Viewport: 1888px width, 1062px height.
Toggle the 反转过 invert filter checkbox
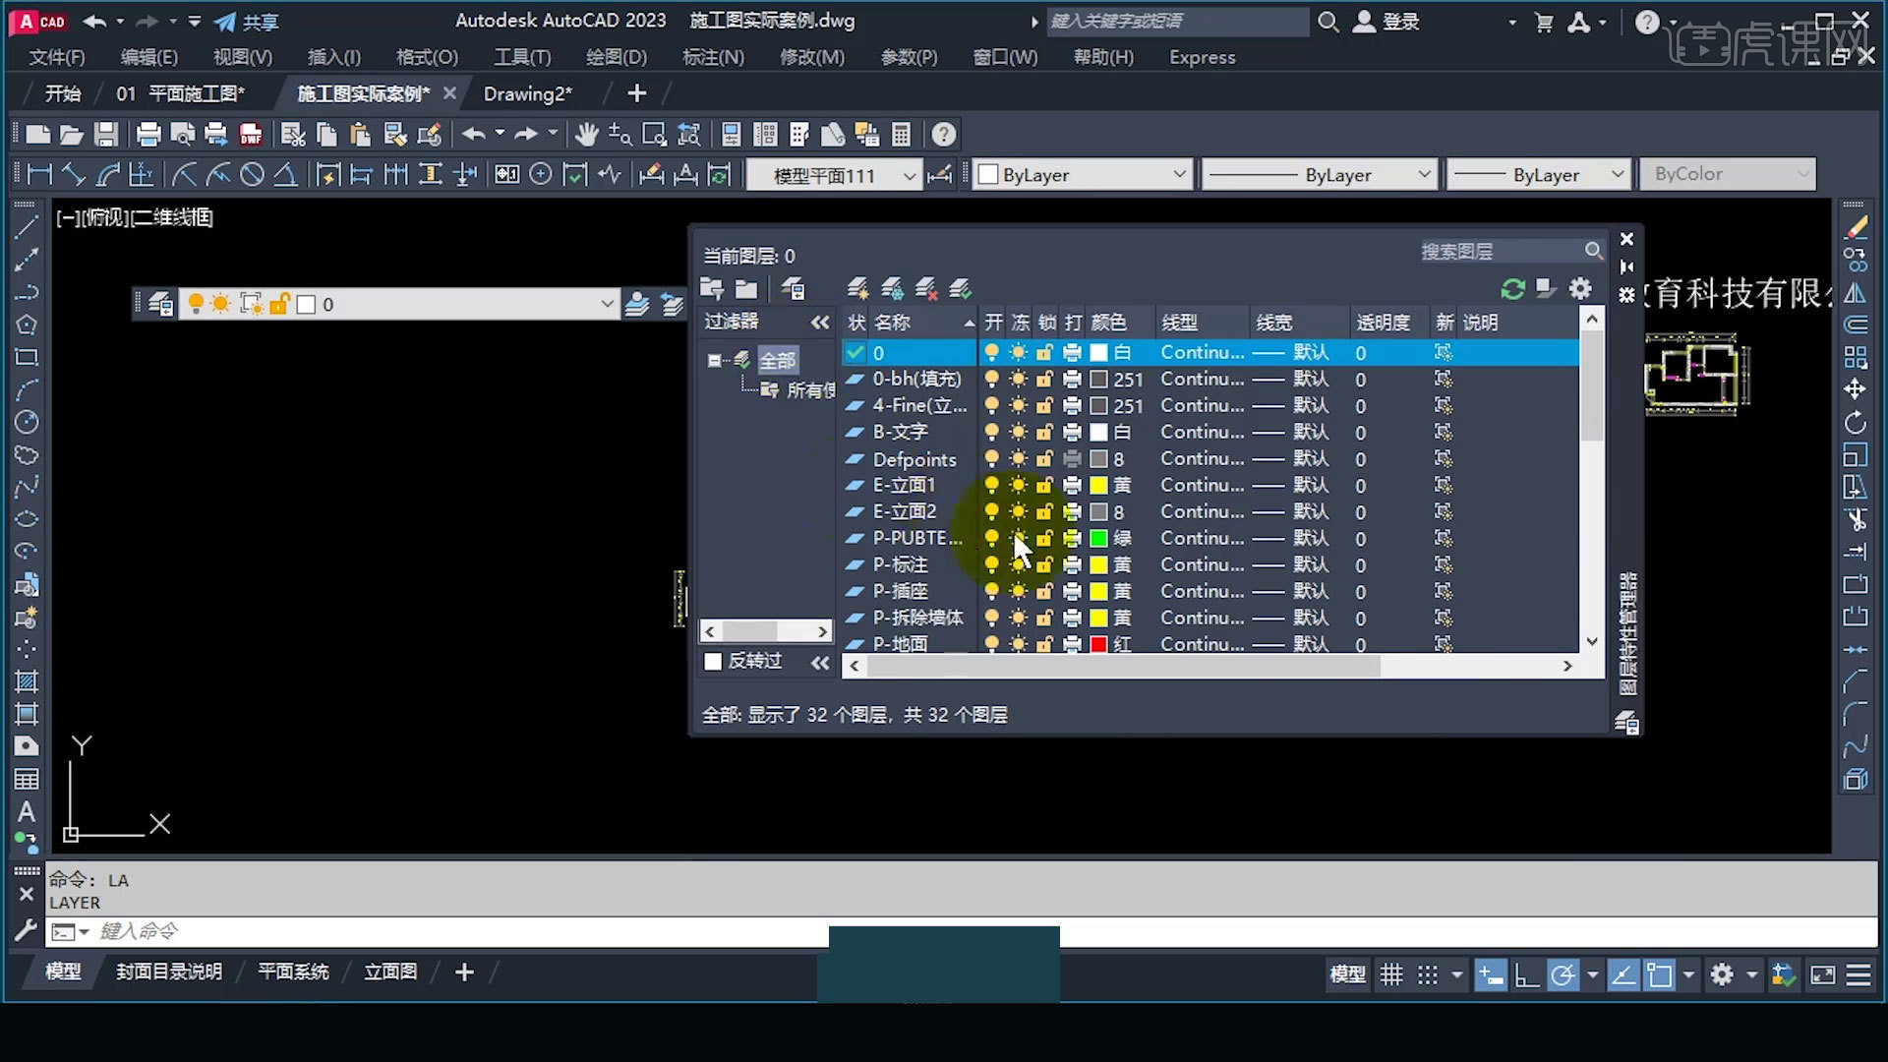tap(713, 661)
